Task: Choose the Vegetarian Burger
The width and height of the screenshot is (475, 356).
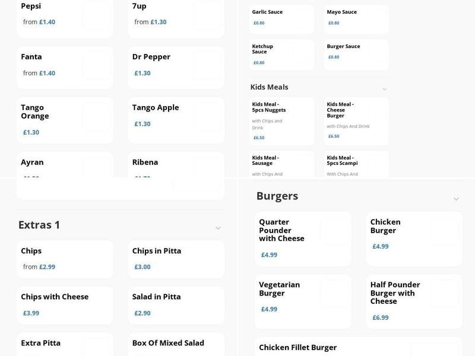Action: tap(302, 295)
